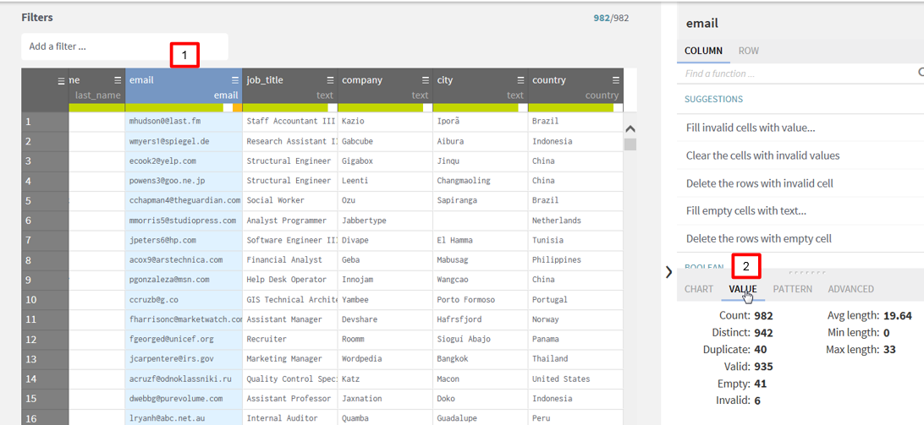Screen dimensions: 924x425
Task: Click the "Add a filter" input field
Action: point(124,46)
